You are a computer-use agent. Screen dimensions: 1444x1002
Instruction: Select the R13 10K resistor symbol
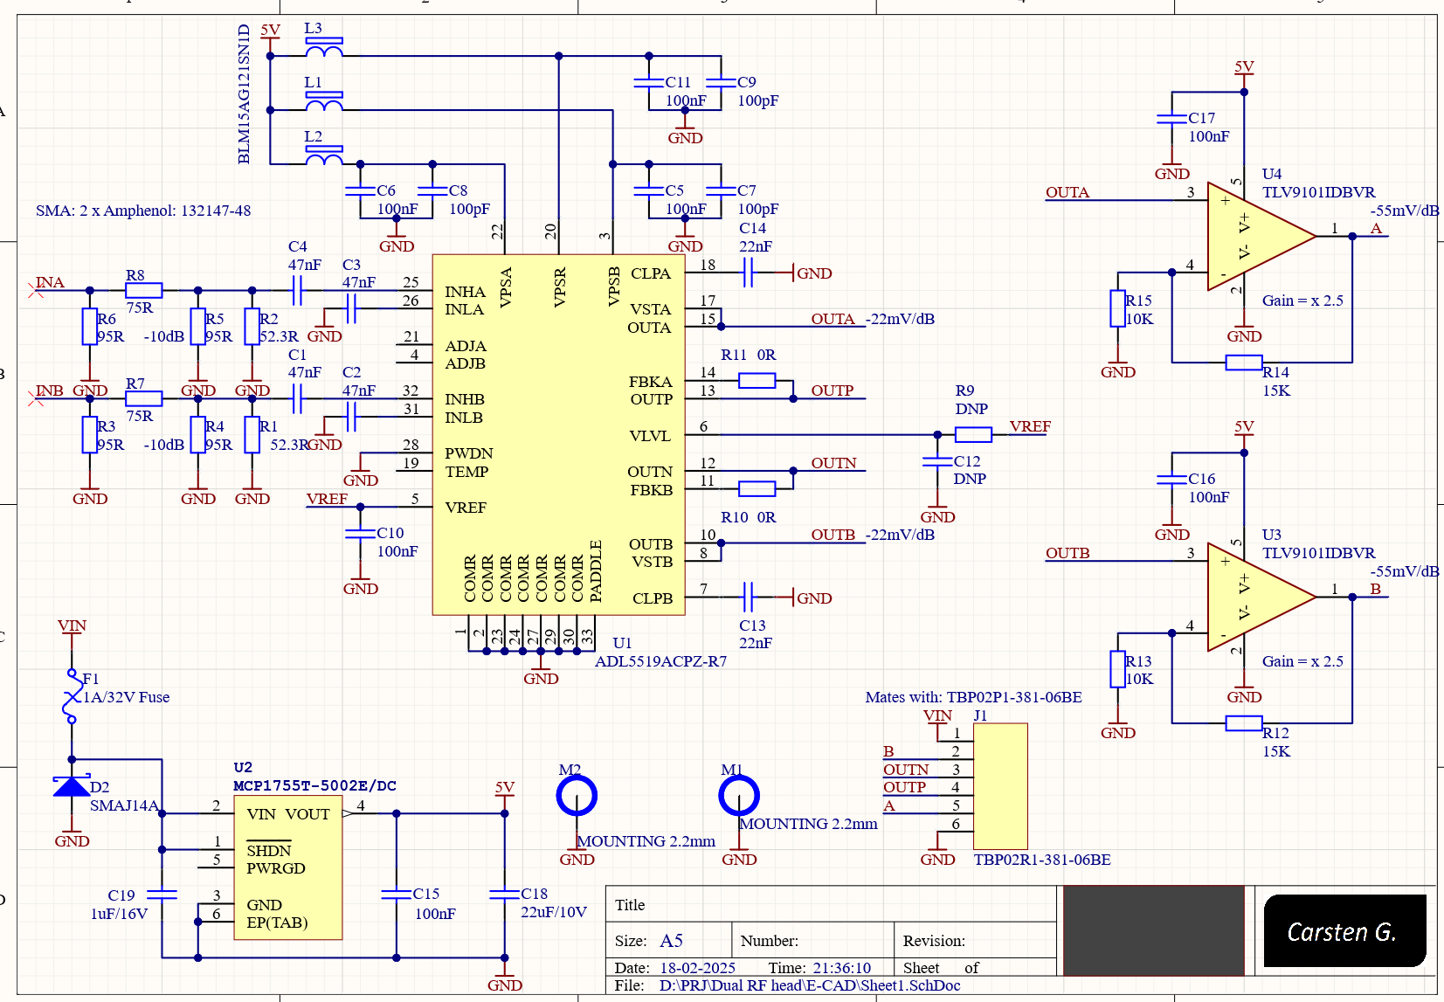pos(1118,669)
